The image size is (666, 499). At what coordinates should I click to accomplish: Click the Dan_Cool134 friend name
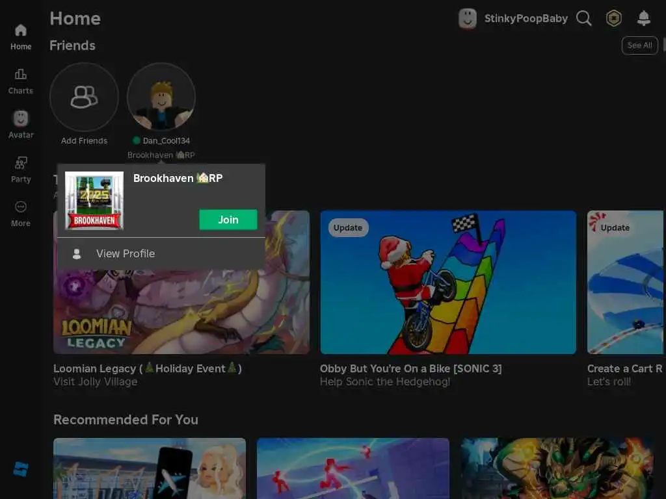(x=166, y=140)
